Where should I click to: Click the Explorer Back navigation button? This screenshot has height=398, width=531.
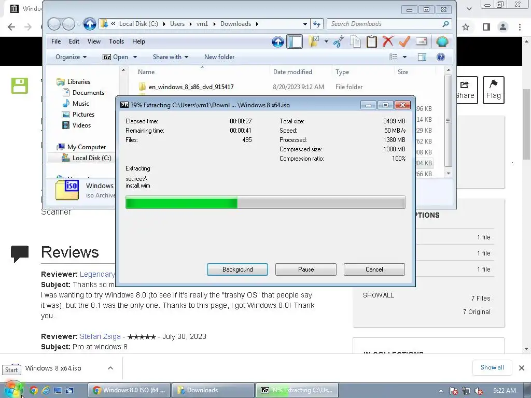click(x=54, y=24)
